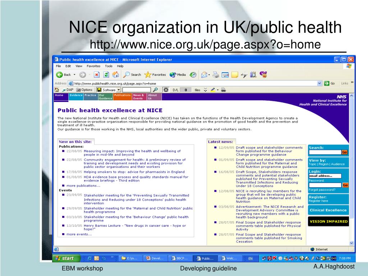Open the highlighter dropdown arrow
368x276 pixels.
pos(218,90)
